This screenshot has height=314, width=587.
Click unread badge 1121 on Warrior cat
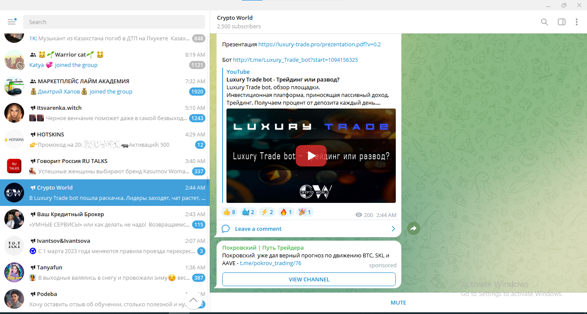click(197, 65)
